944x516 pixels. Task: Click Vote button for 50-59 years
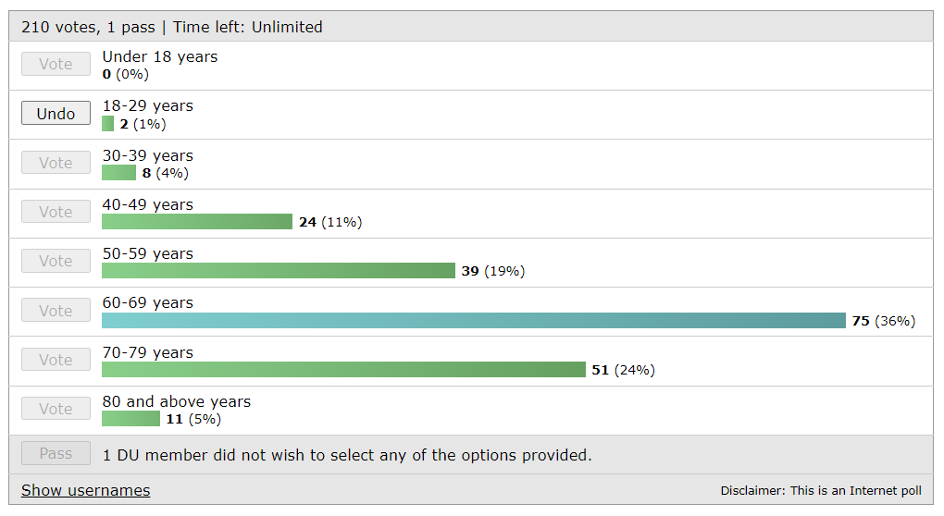pos(56,261)
